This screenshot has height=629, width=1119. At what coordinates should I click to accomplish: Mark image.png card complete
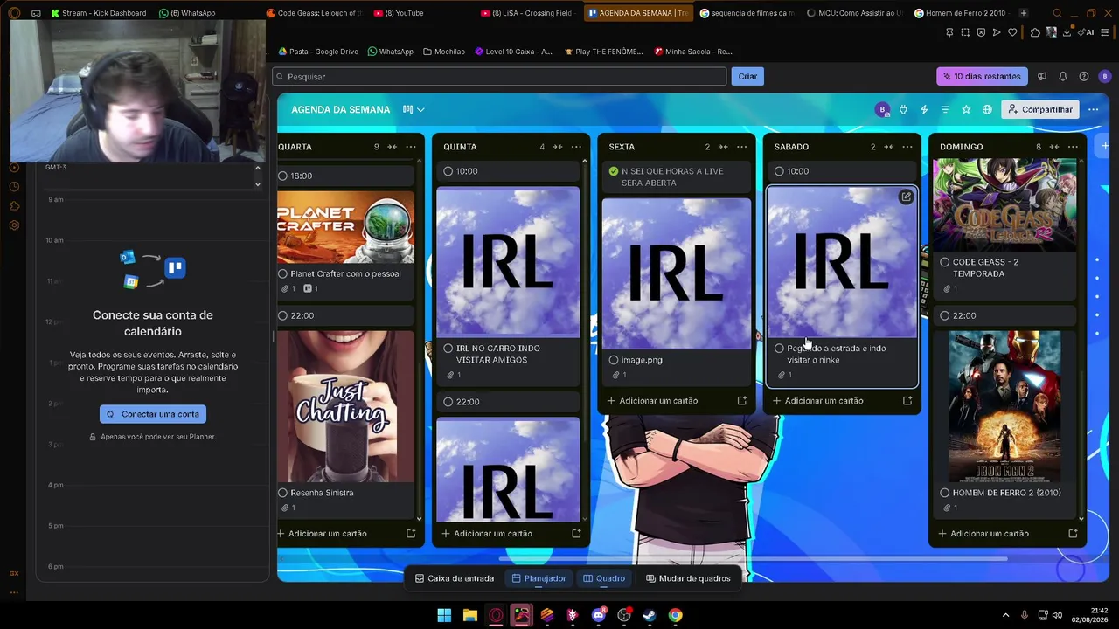pyautogui.click(x=614, y=360)
